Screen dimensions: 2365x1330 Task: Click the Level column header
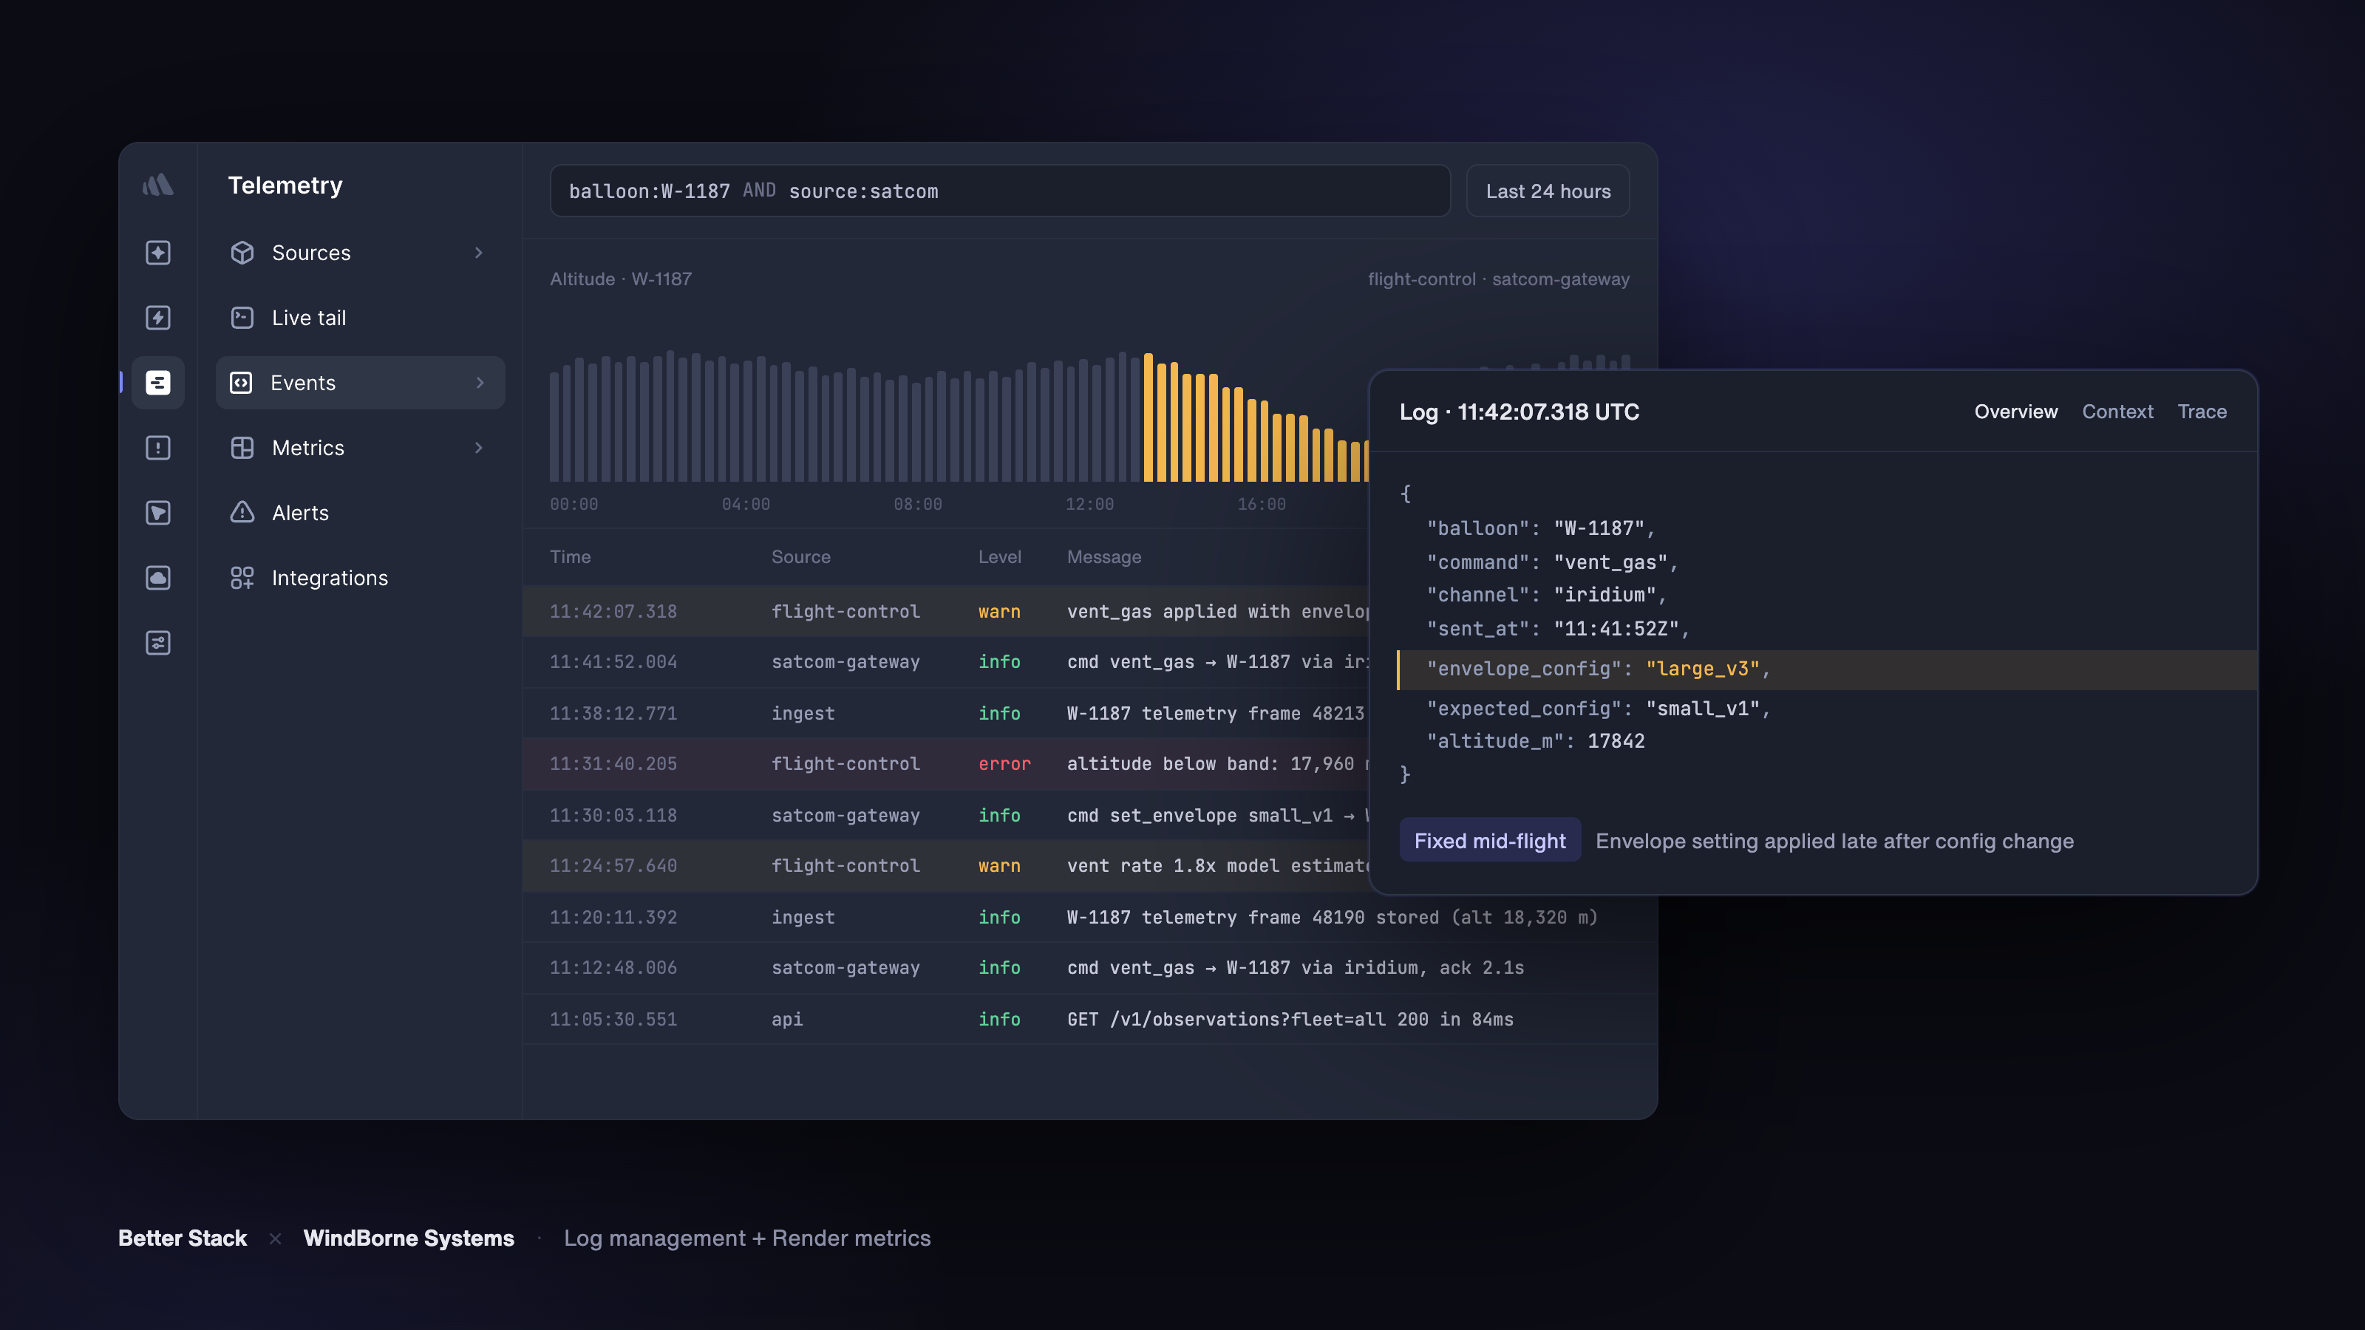click(999, 557)
